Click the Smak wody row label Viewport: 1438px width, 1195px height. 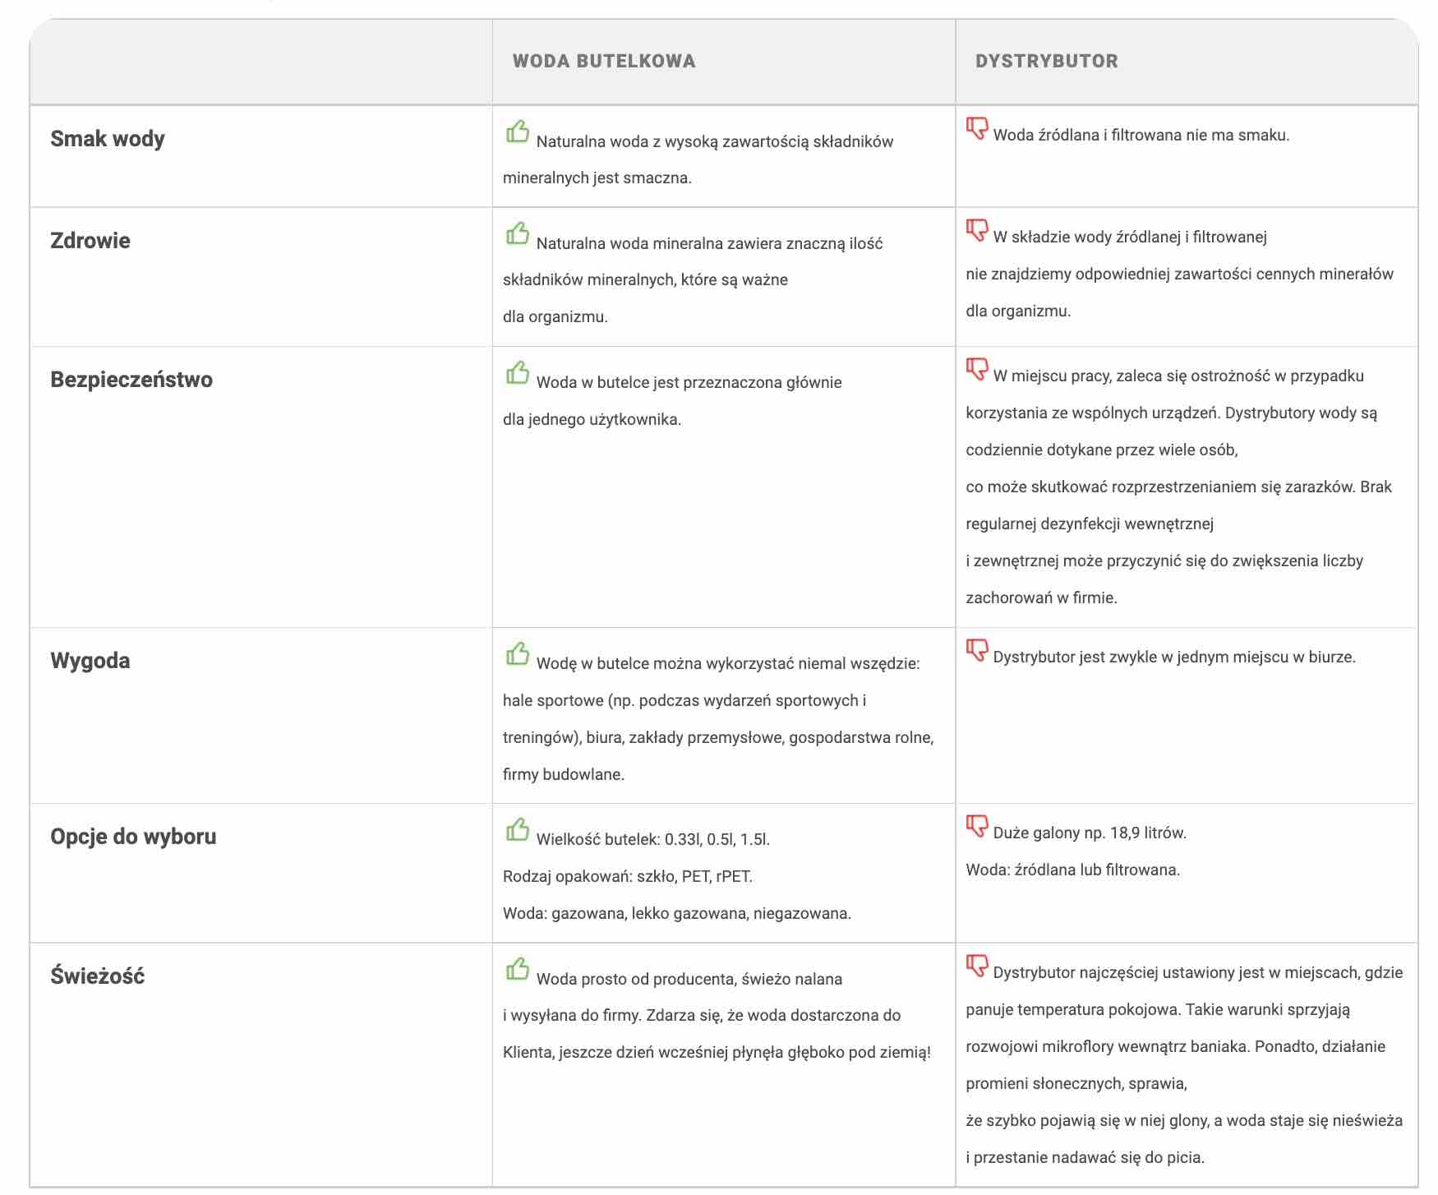point(108,138)
